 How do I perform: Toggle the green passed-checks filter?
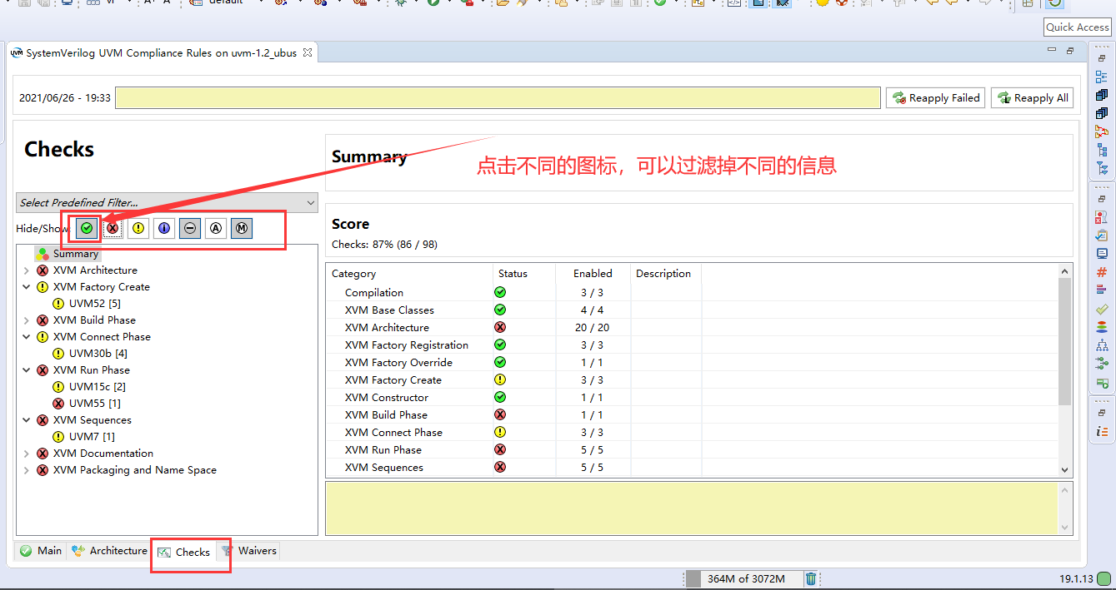coord(86,228)
